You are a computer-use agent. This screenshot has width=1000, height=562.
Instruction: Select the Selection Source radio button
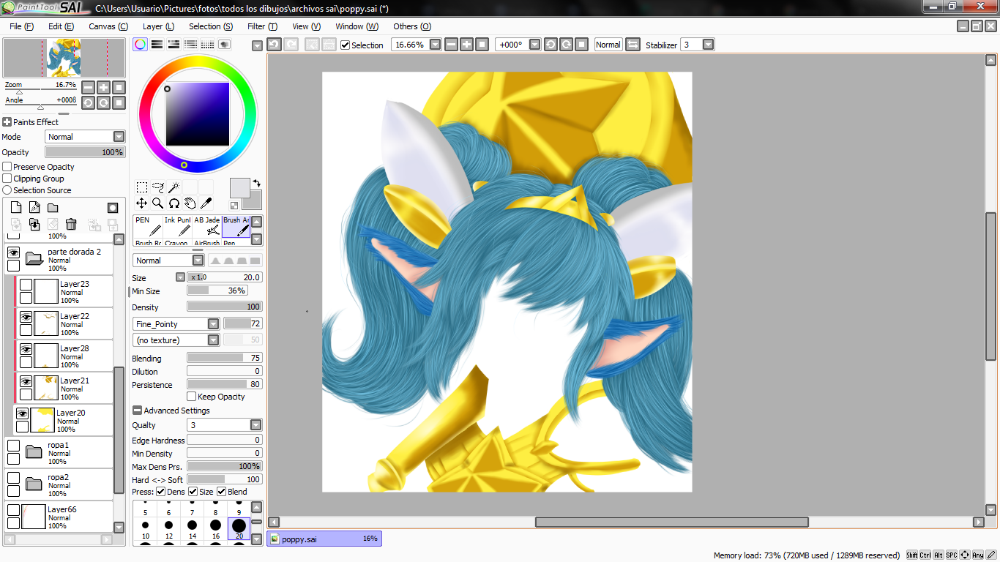[x=7, y=190]
